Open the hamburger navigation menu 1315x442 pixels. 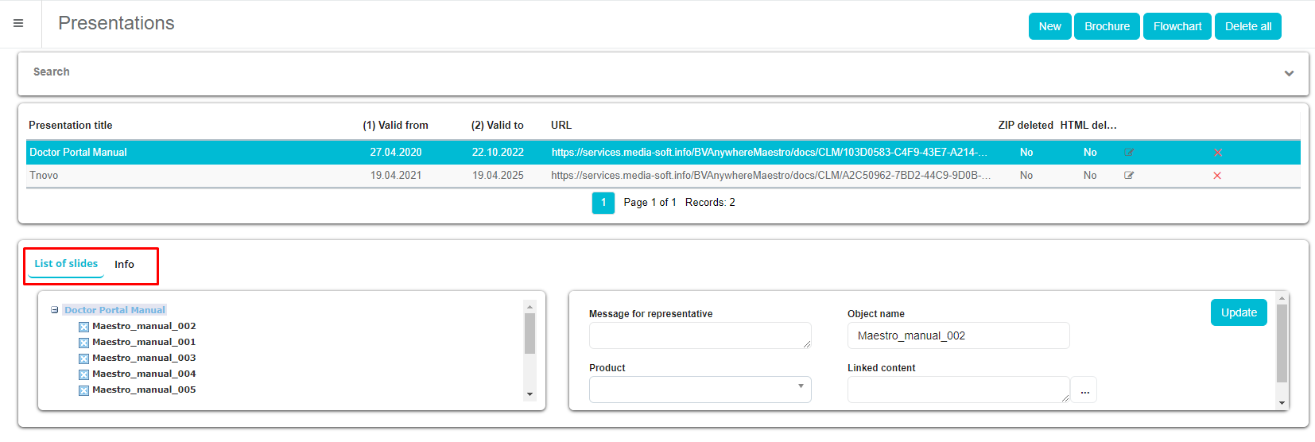(18, 24)
